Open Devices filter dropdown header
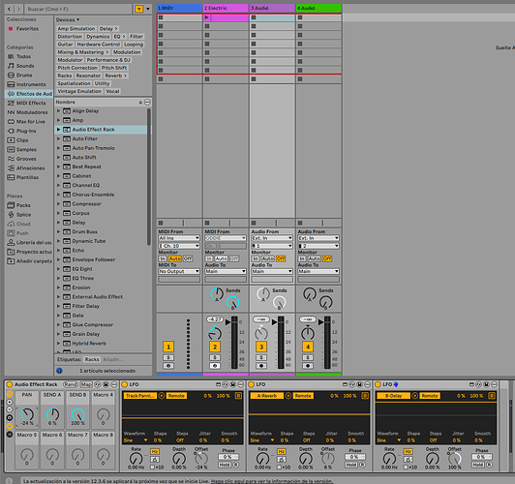Screen dimensions: 515x484 coord(68,19)
